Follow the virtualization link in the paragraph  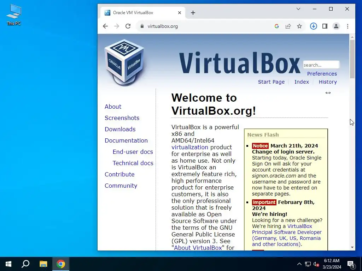pos(190,147)
